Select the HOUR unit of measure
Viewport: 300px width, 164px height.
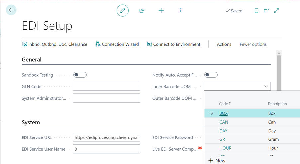[x=225, y=148]
